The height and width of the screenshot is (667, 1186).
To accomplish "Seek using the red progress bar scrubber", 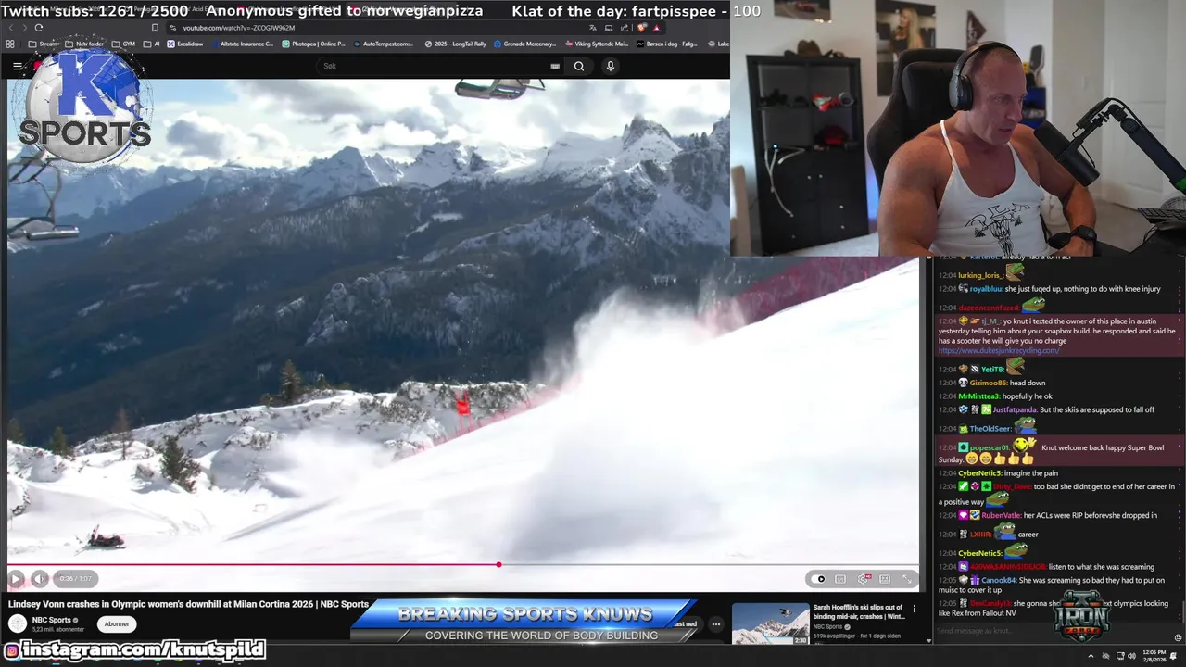I will coord(498,564).
